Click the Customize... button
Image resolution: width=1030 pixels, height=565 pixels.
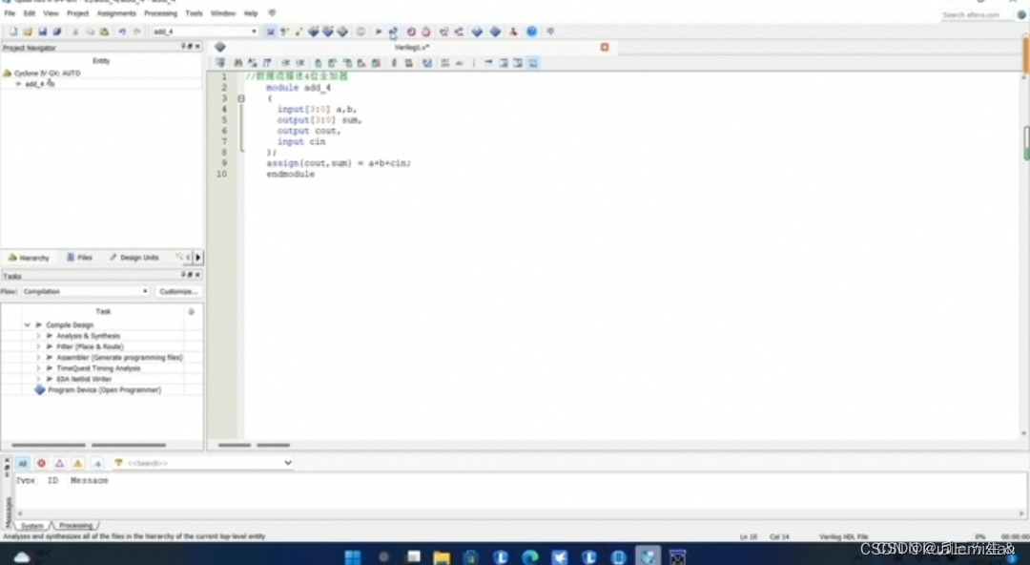pos(178,291)
